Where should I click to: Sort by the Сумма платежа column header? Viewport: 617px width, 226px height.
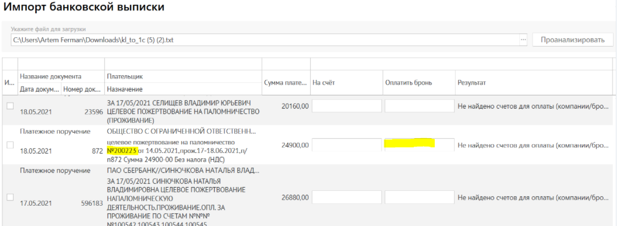(x=286, y=82)
